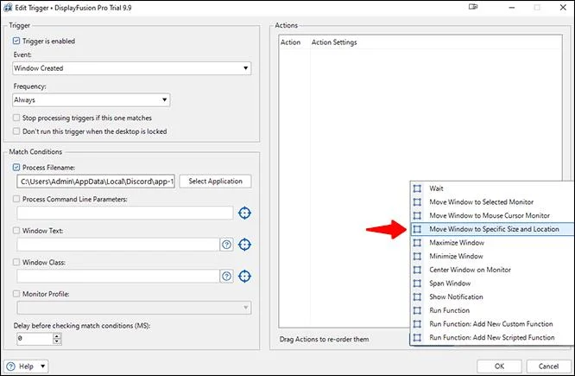The image size is (575, 376).
Task: Choose Span Window action
Action: (x=492, y=284)
